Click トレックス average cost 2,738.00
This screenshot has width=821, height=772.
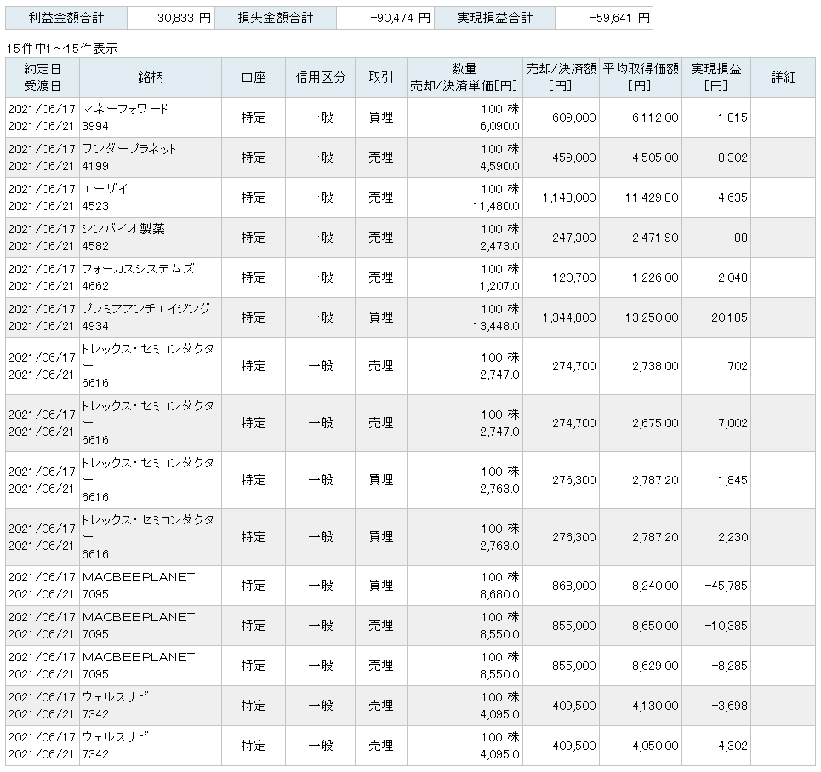tap(655, 366)
